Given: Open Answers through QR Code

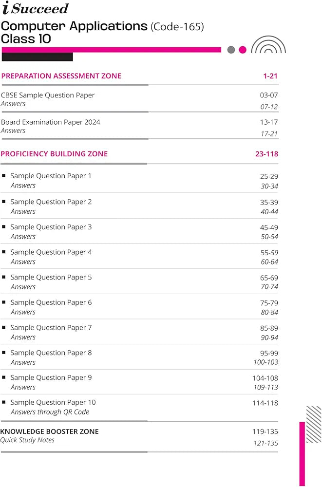Looking at the screenshot, I should (x=50, y=412).
